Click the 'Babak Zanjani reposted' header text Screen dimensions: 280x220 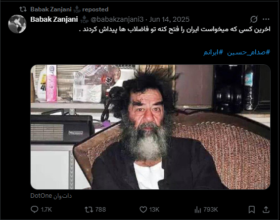69,9
